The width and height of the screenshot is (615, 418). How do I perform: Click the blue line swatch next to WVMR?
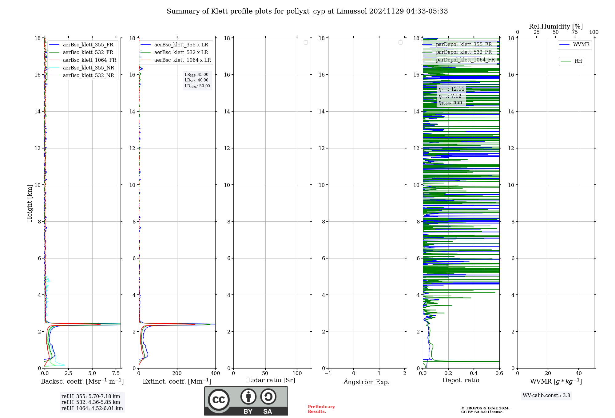pyautogui.click(x=565, y=45)
